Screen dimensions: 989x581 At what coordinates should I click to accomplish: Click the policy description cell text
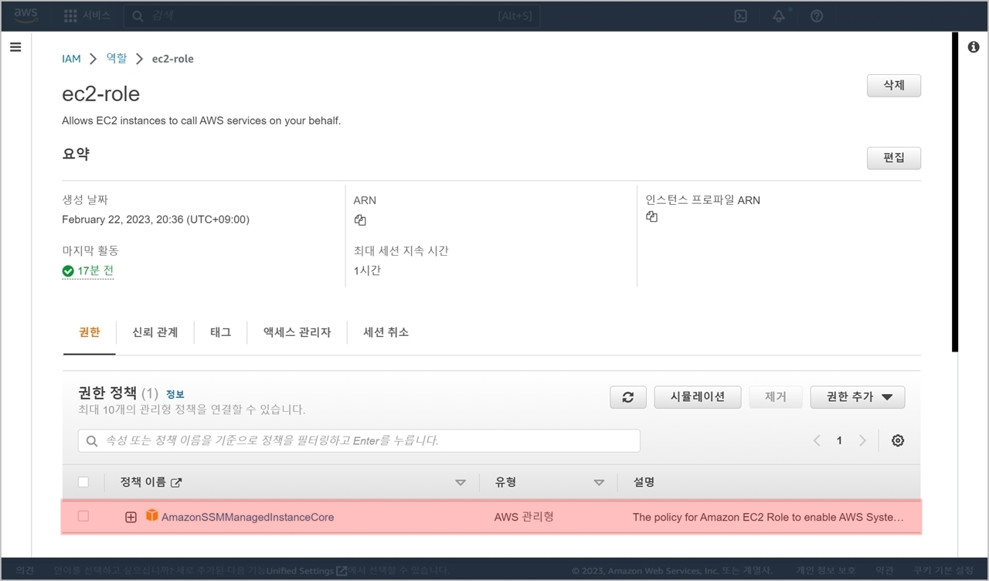(768, 517)
